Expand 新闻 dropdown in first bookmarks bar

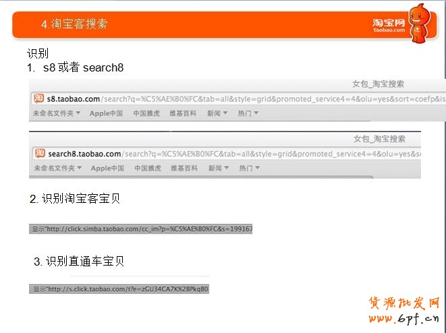tap(217, 113)
